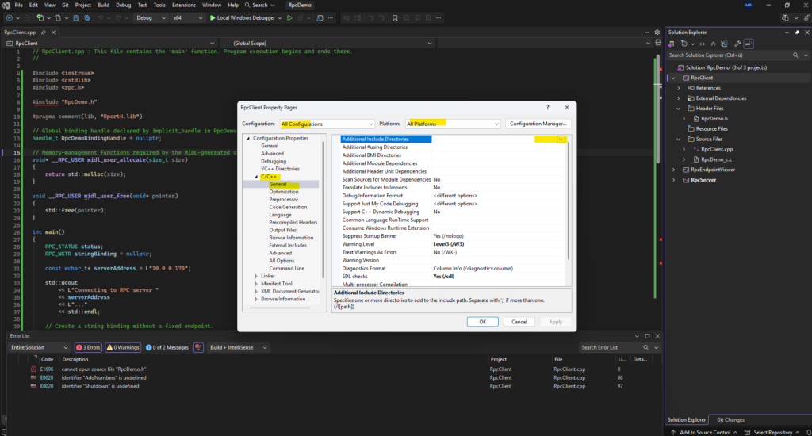
Task: Collapse the Header Files folder
Action: coord(679,109)
